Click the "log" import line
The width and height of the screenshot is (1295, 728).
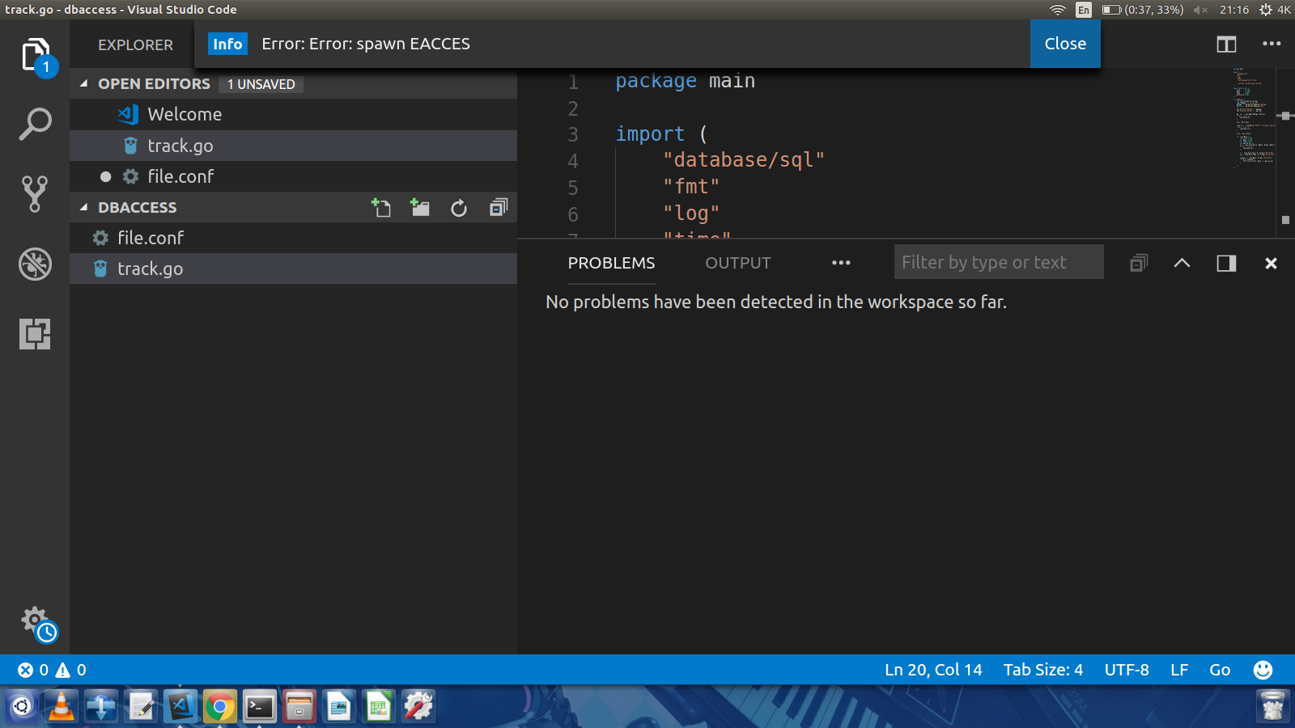[691, 214]
